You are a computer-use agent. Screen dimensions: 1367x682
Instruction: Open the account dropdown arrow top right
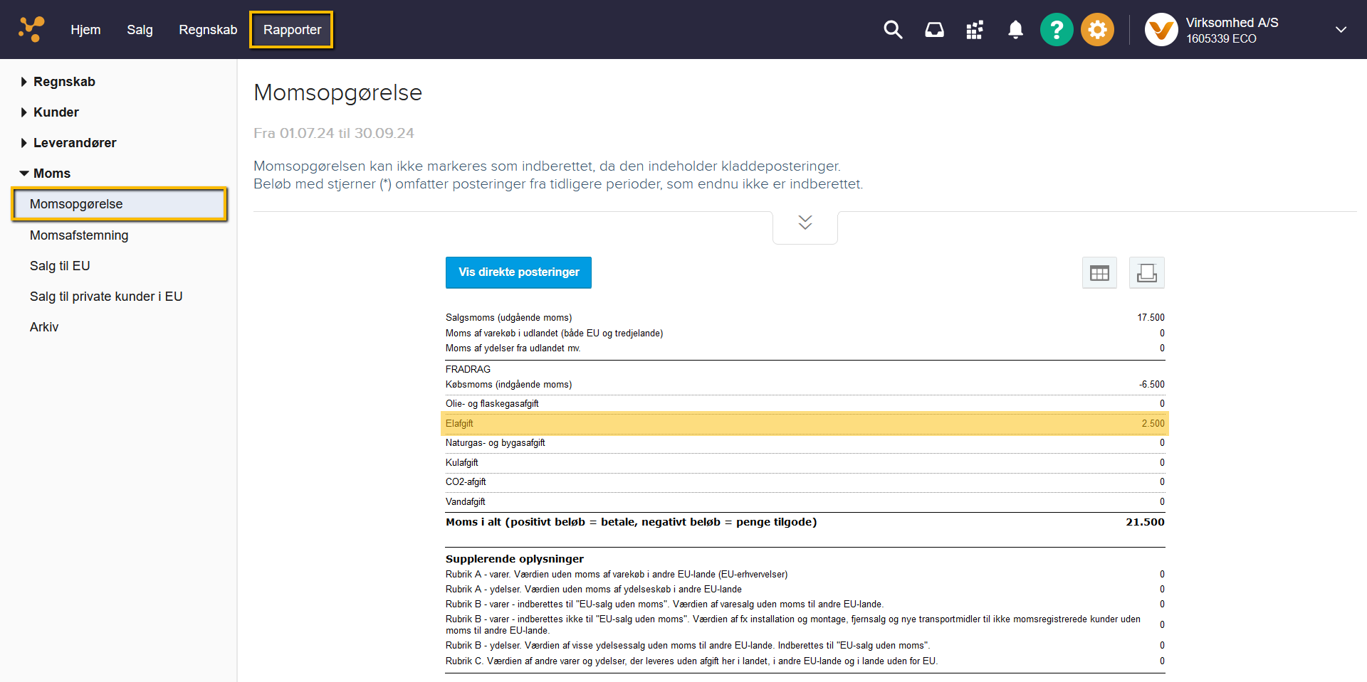tap(1341, 30)
